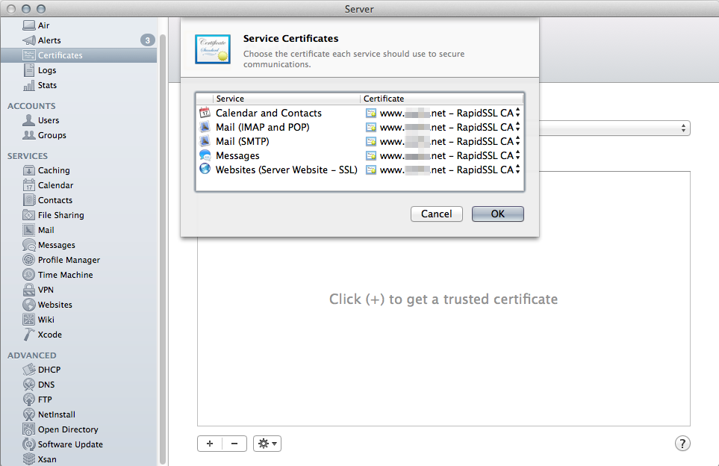
Task: Click the Open Directory icon
Action: pyautogui.click(x=29, y=429)
